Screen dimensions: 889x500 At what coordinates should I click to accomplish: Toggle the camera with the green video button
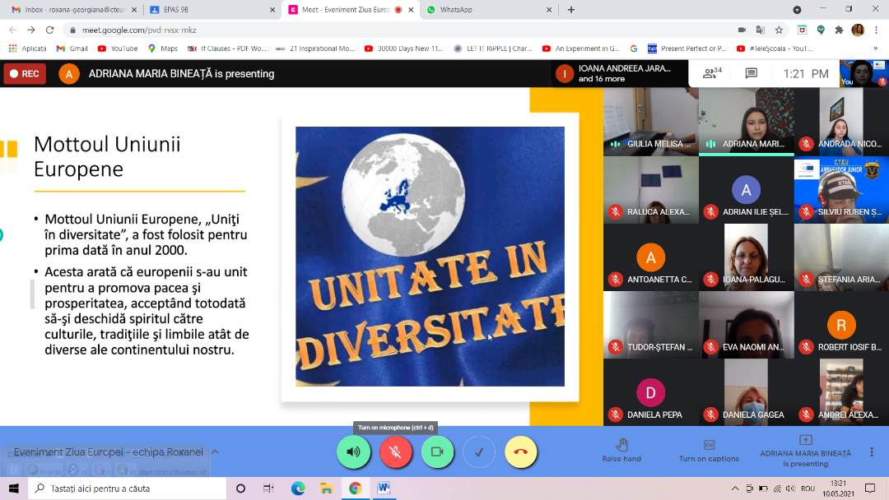[x=437, y=451]
